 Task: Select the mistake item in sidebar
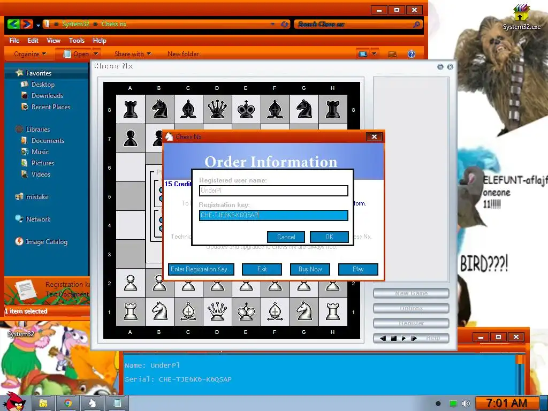[x=37, y=197]
